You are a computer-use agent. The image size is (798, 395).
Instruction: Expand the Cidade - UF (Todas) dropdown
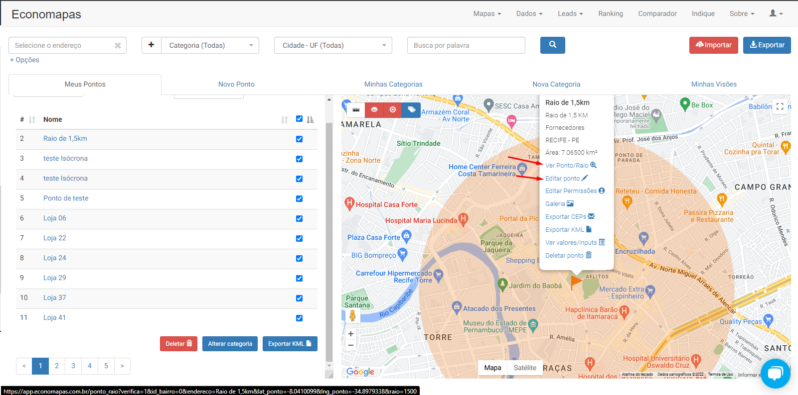[x=333, y=45]
